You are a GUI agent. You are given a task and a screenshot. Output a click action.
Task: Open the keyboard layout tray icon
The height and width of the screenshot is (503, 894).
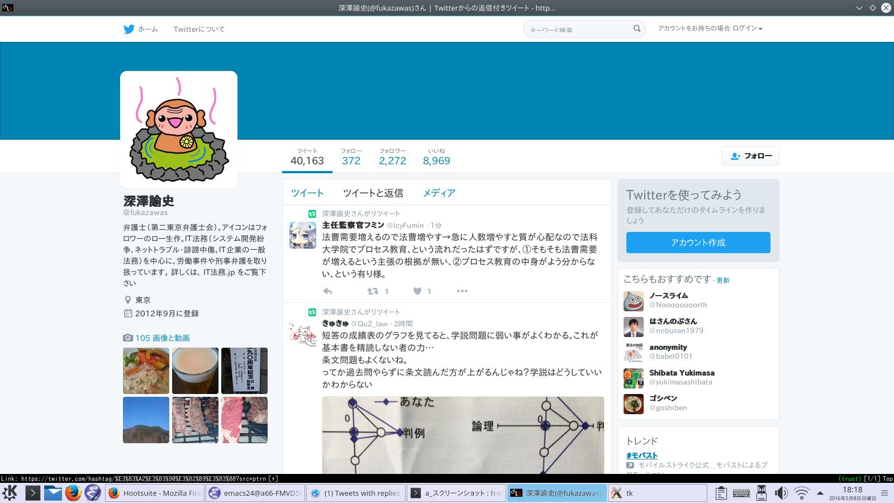coord(741,493)
